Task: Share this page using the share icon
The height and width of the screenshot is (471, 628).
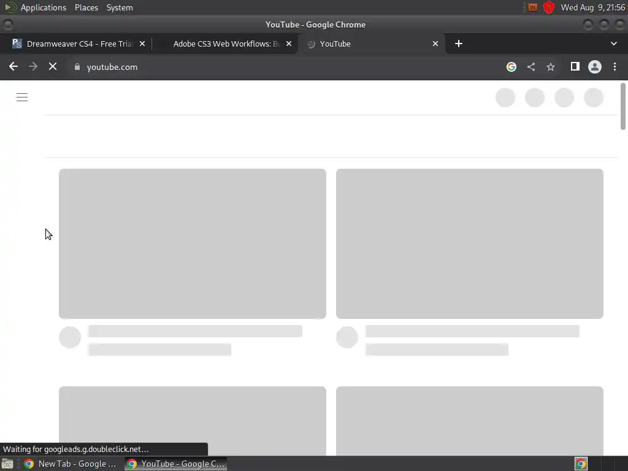Action: (531, 67)
